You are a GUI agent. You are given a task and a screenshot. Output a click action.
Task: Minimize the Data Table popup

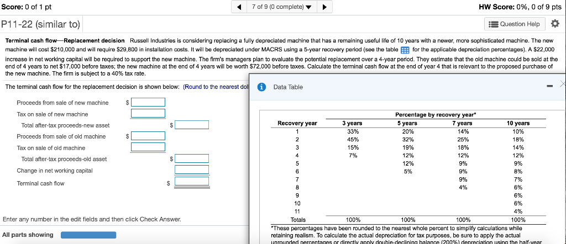click(549, 86)
